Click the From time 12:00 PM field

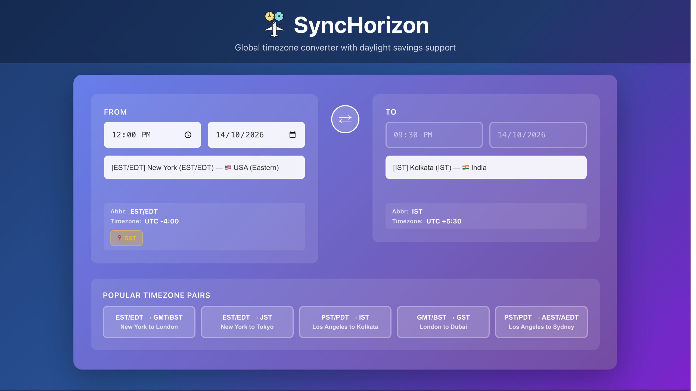pos(152,135)
